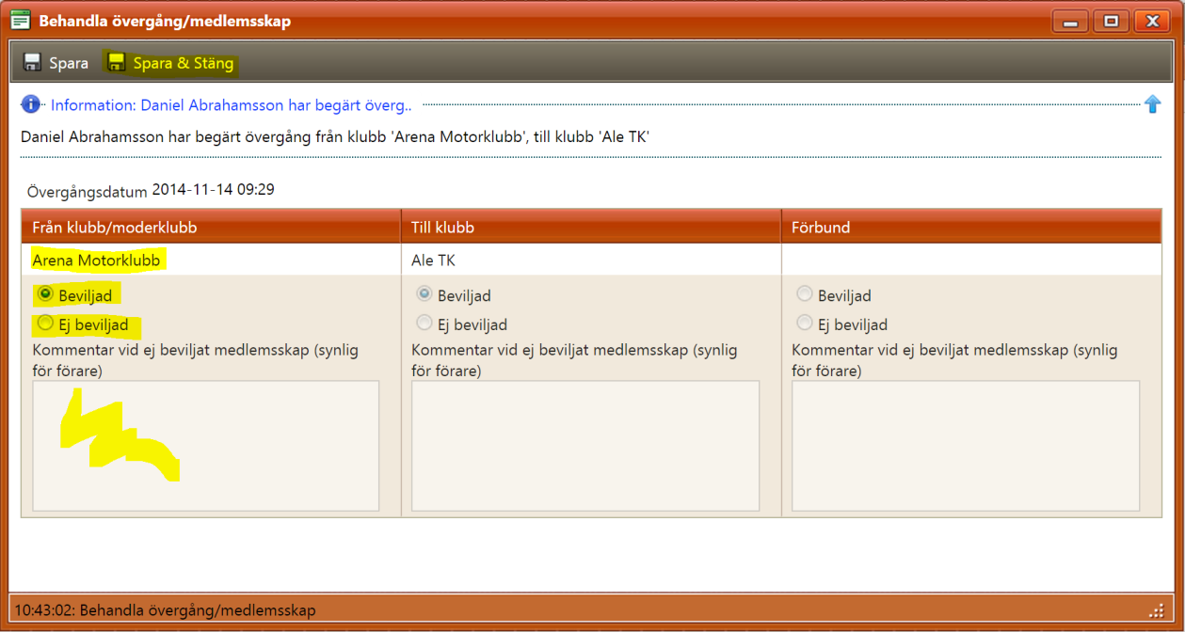Select Beviljad under Från klubb/moderklubb
The image size is (1185, 632).
coord(44,294)
